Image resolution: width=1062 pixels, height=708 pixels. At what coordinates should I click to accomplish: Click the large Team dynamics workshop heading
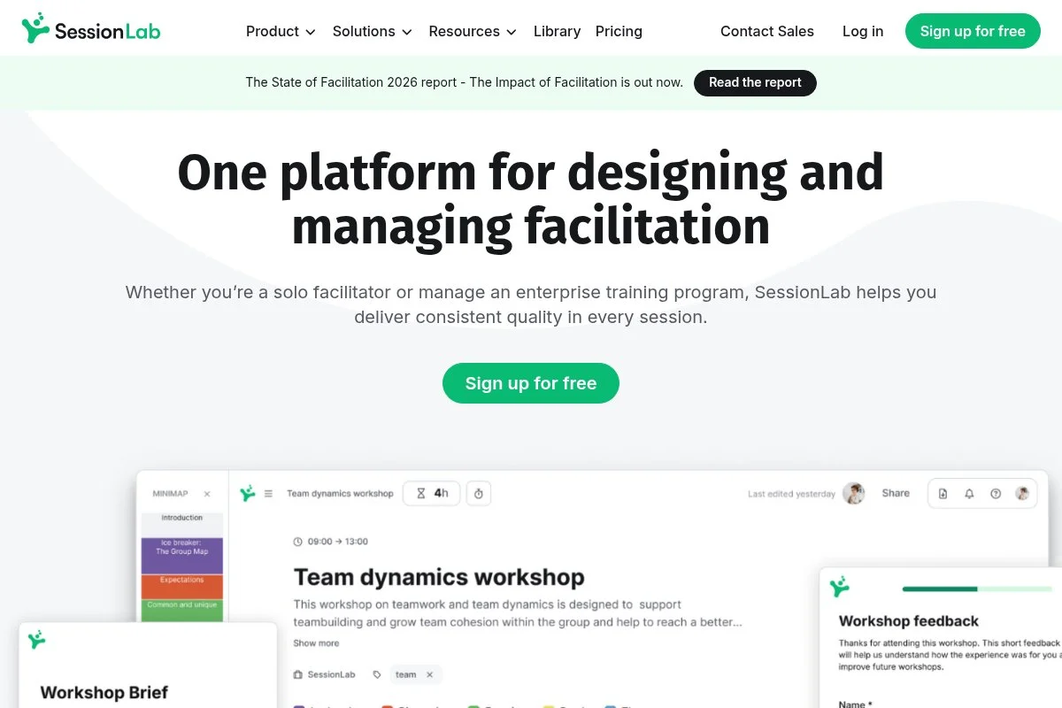point(439,577)
